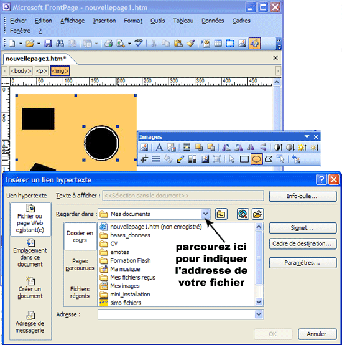Image resolution: width=342 pixels, height=345 pixels.
Task: Select the nouvellepage1.htm document tab
Action: tap(36, 59)
